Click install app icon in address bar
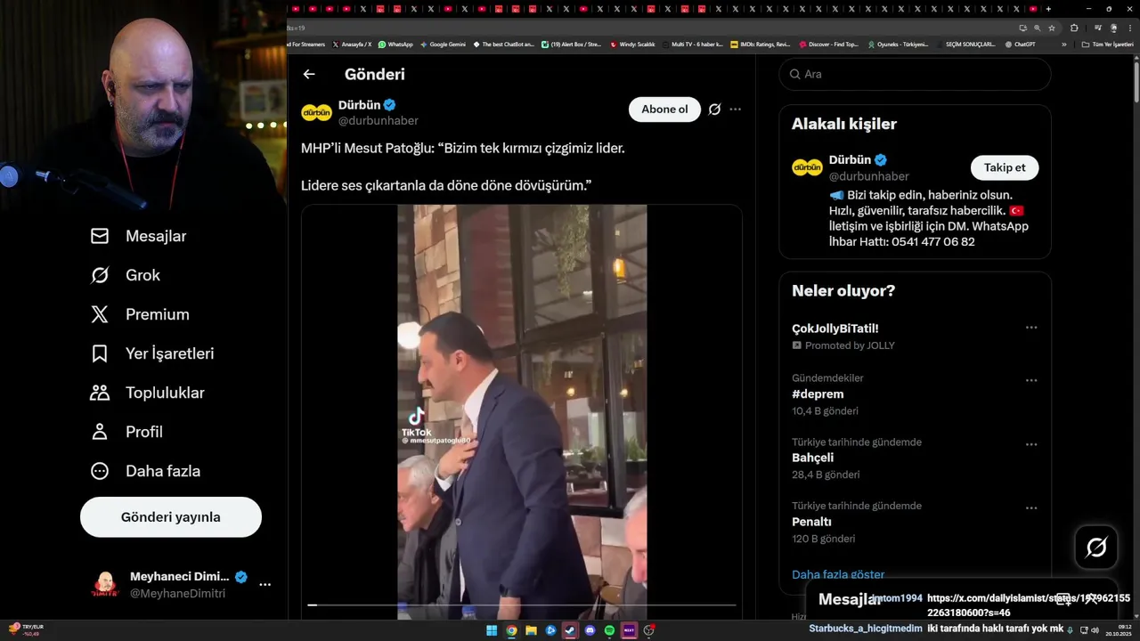This screenshot has height=641, width=1140. 1022,28
